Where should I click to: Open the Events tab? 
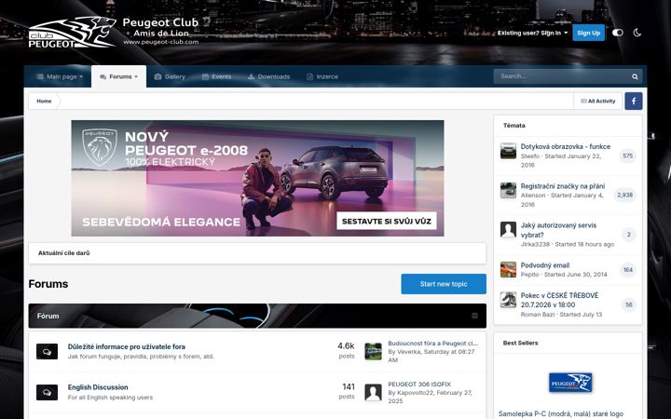click(216, 76)
